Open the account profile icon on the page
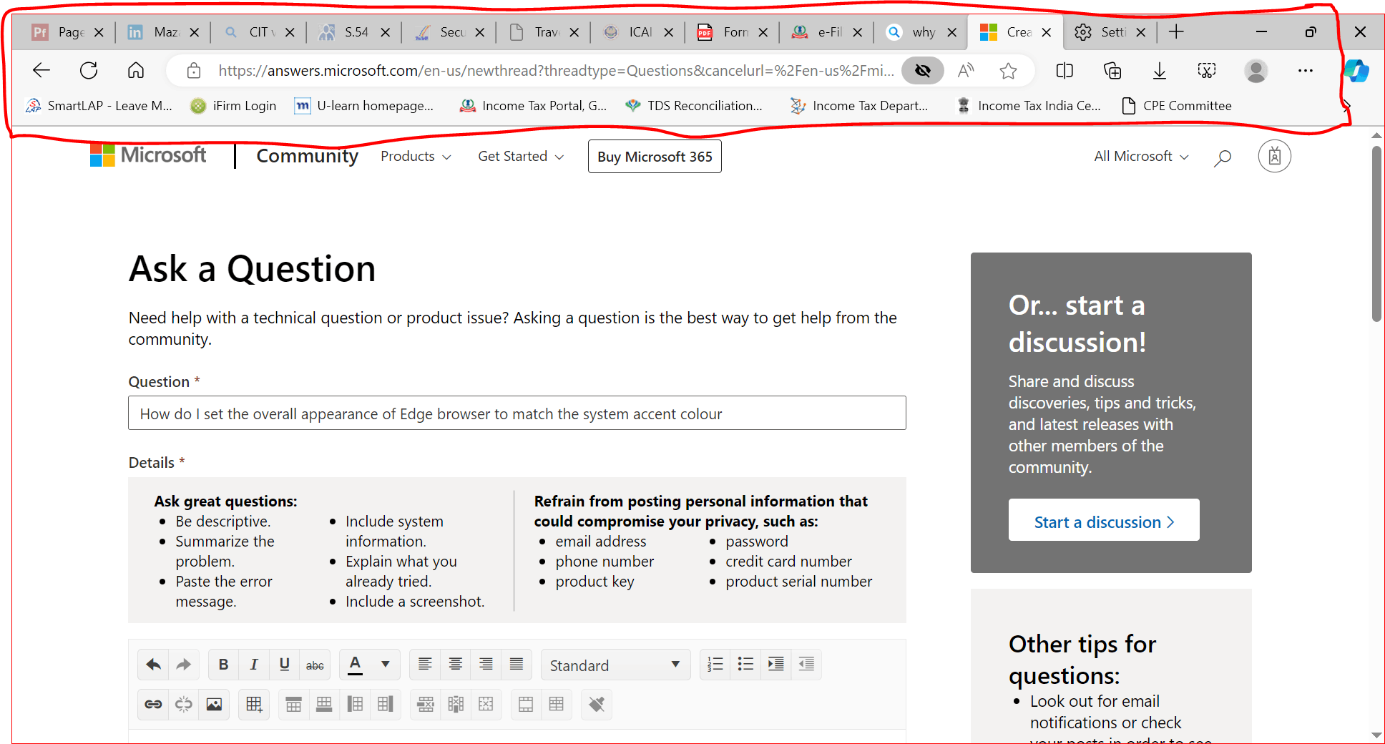 pyautogui.click(x=1275, y=156)
